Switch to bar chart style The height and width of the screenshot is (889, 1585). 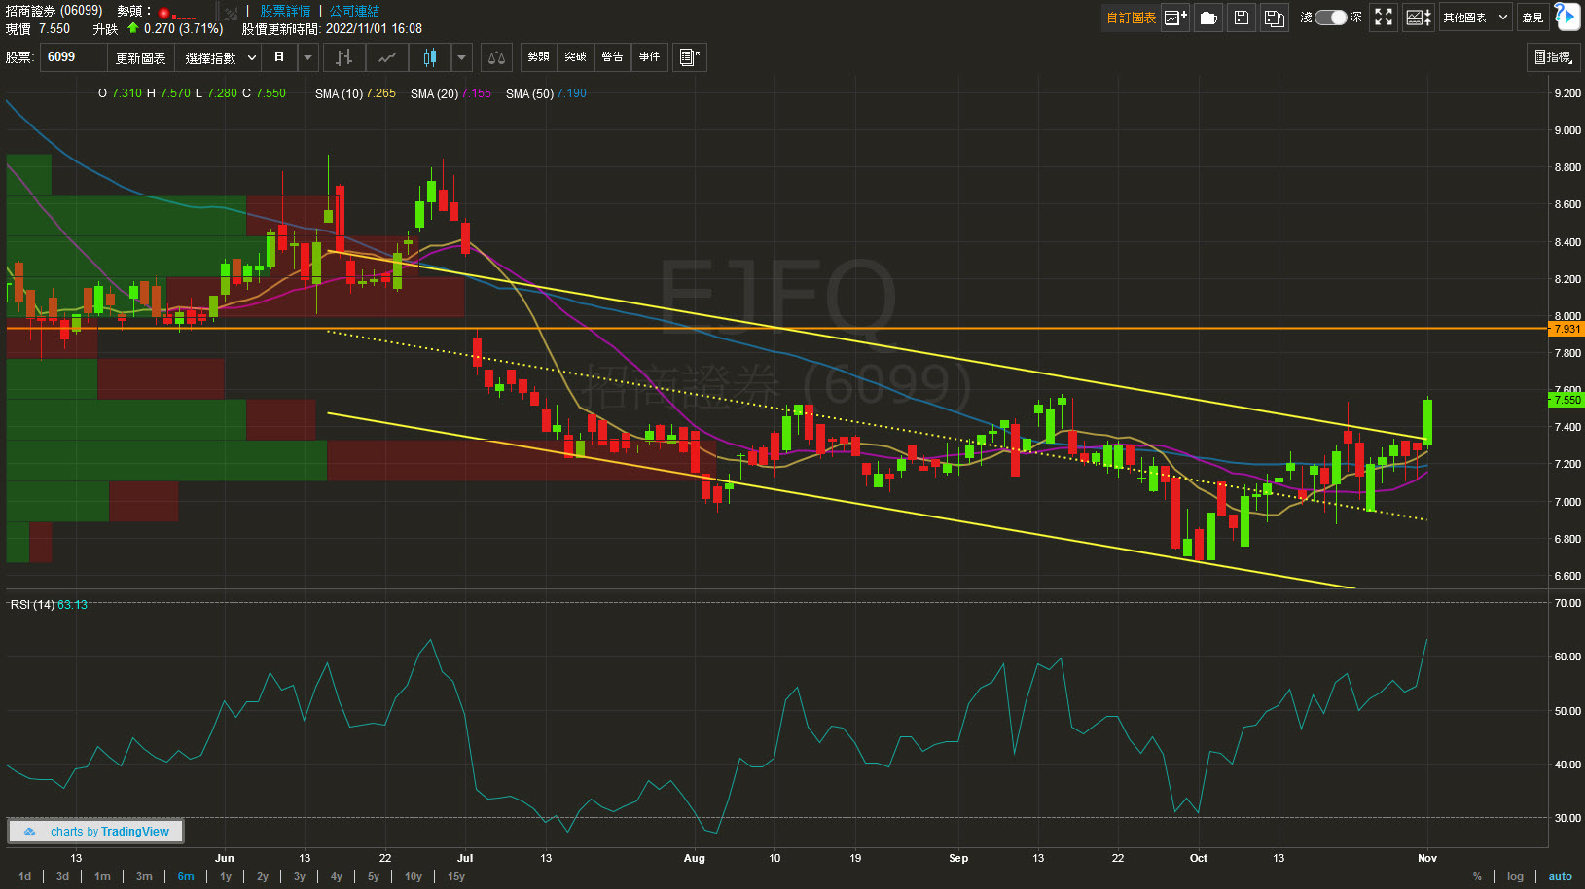point(344,57)
